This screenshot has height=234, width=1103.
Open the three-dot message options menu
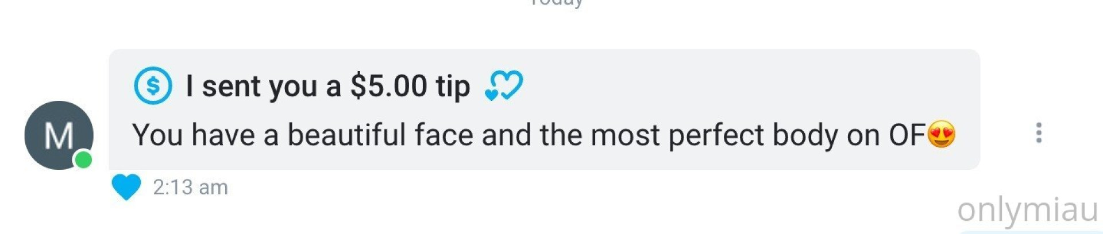[1038, 133]
